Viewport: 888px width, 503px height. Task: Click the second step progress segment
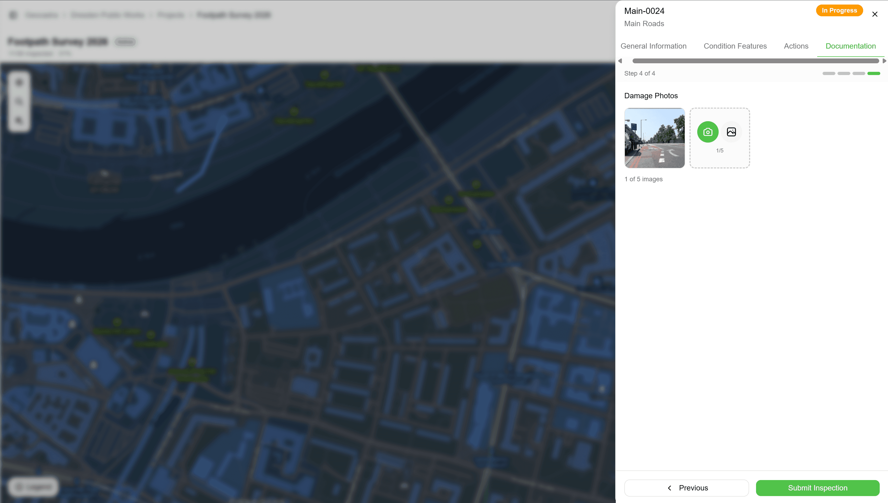coord(843,73)
